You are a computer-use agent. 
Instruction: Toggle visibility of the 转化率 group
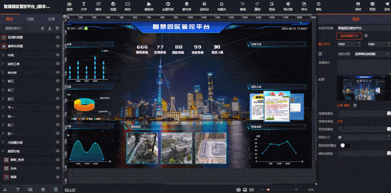[x=58, y=72]
